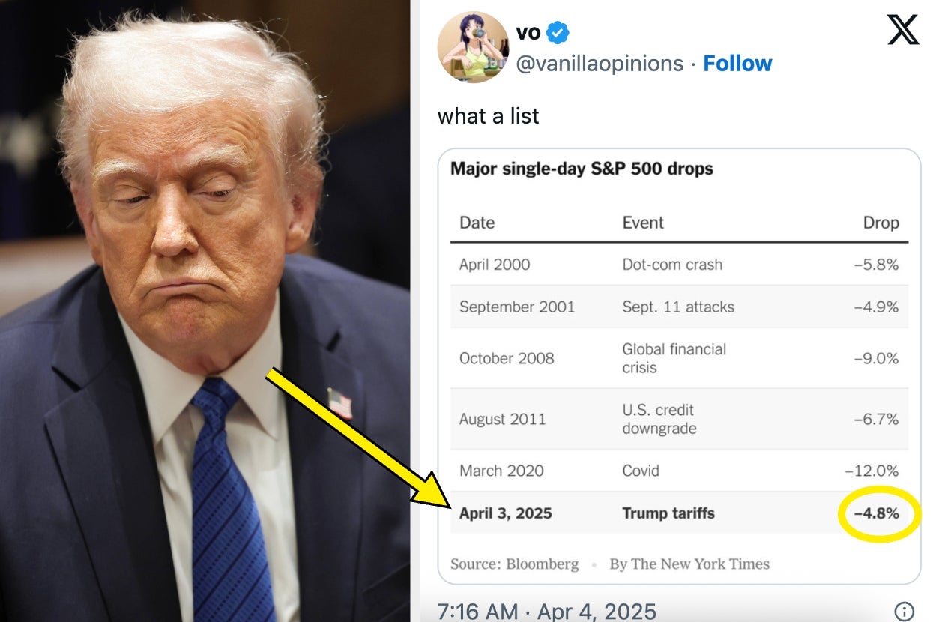
Task: Click the info icon beside timestamp
Action: 905,611
